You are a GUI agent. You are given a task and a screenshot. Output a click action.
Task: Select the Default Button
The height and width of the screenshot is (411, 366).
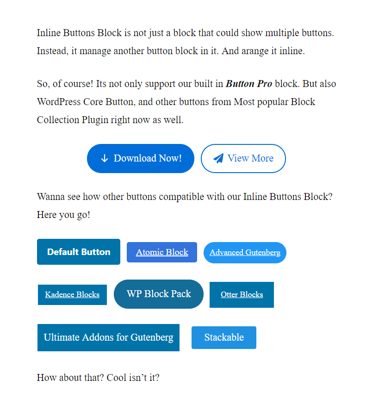(x=79, y=252)
